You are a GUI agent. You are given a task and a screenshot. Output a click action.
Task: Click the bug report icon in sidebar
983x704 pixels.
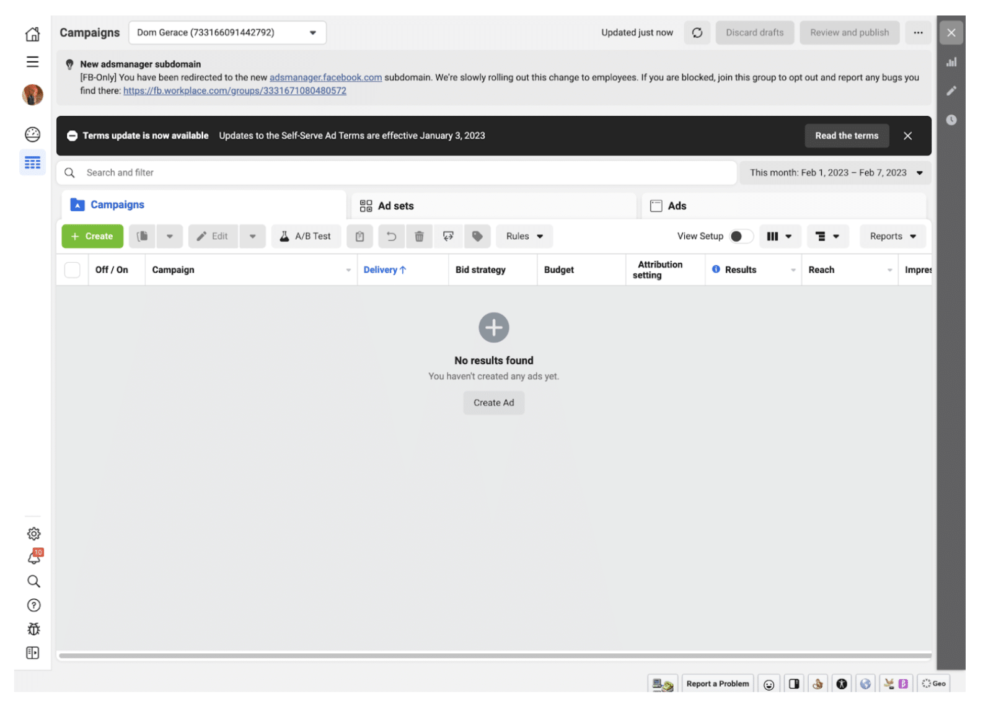click(x=33, y=629)
